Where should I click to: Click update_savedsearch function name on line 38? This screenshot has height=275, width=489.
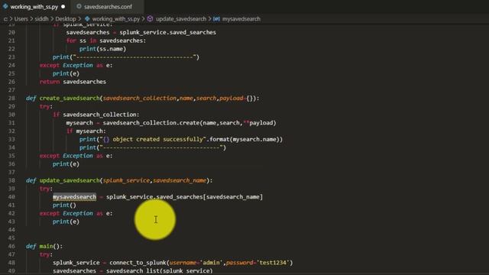(x=70, y=180)
